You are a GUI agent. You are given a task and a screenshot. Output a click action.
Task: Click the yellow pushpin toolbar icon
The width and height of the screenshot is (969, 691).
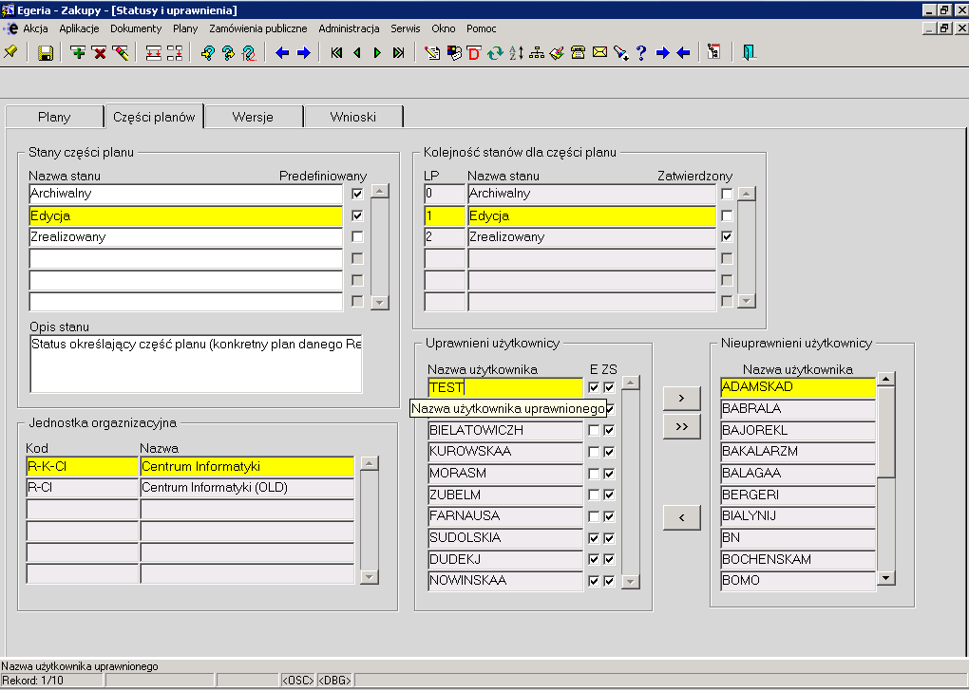pos(10,52)
